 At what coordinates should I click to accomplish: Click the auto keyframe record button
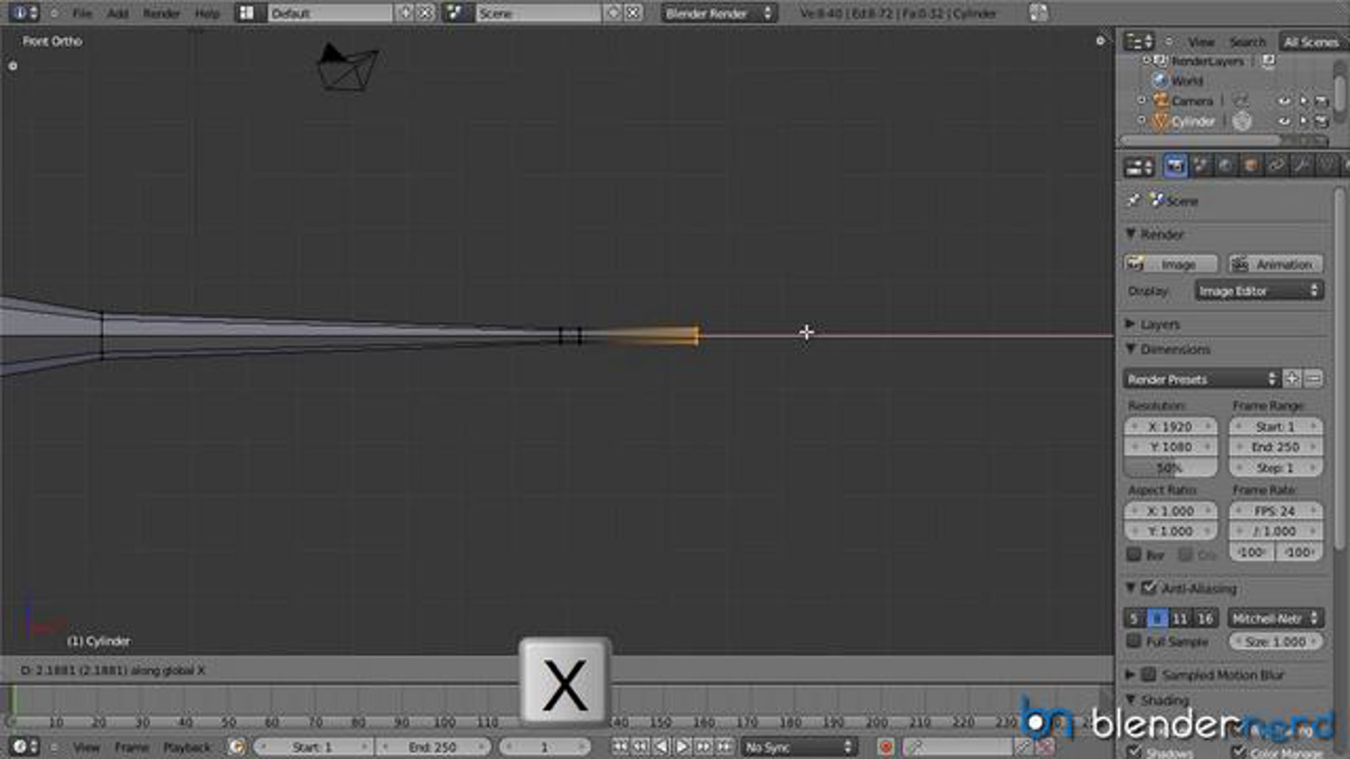[x=885, y=747]
